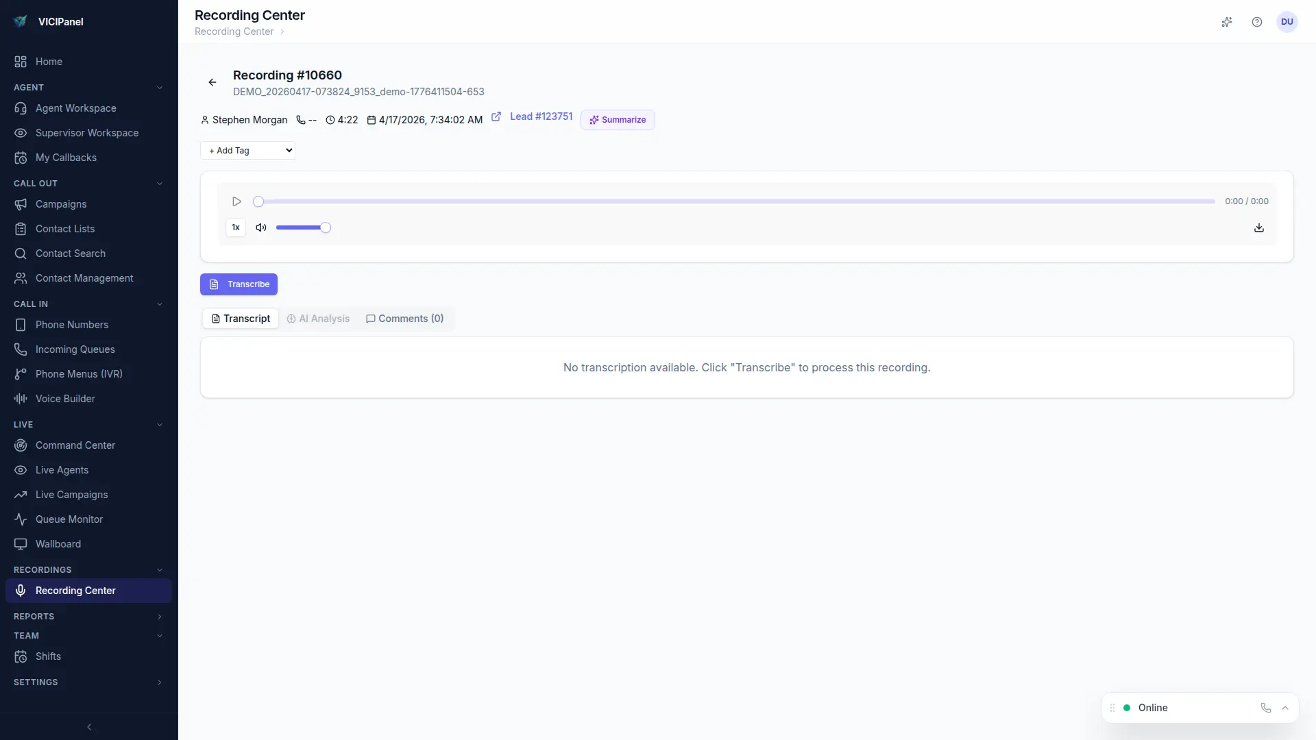
Task: Toggle the pin icon in the header
Action: click(x=1227, y=22)
